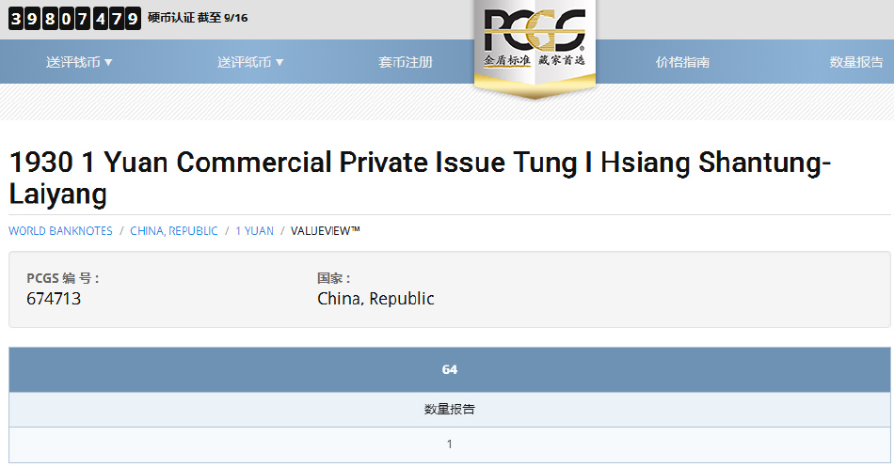Click the 数量报告 table row label
Viewport: 894px width, 467px height.
point(449,409)
